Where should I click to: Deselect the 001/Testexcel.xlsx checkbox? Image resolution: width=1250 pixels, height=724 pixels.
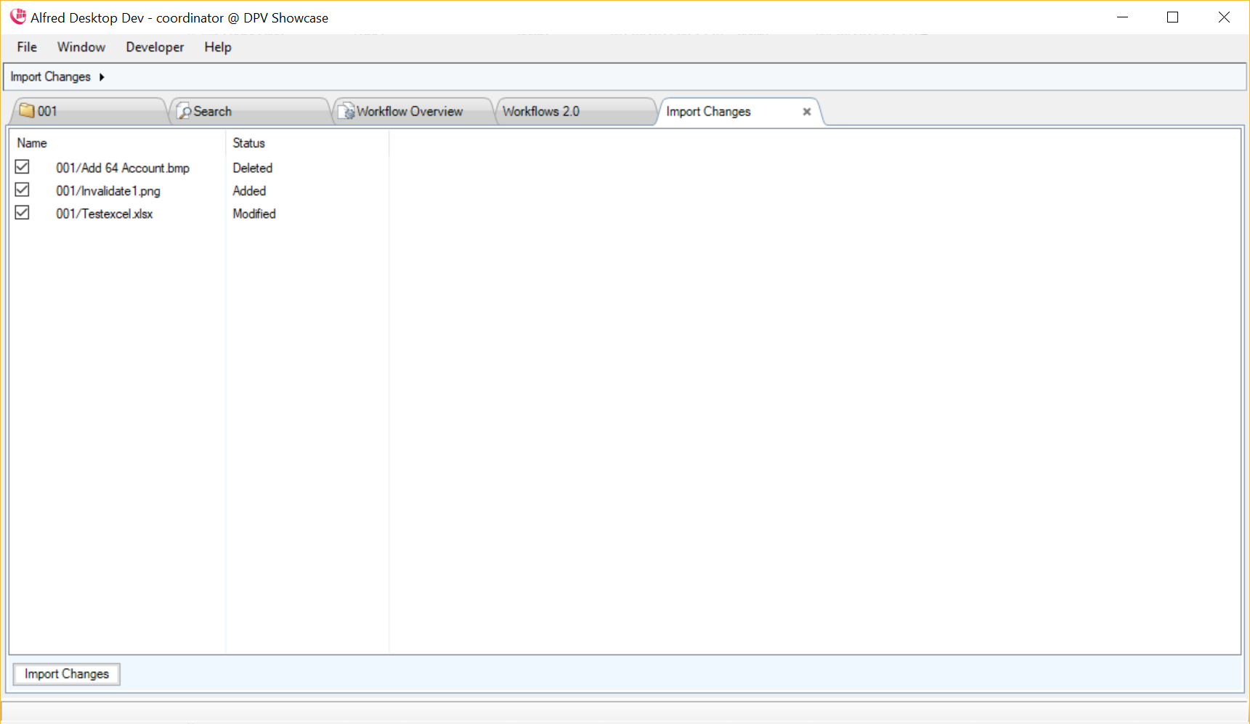coord(23,213)
